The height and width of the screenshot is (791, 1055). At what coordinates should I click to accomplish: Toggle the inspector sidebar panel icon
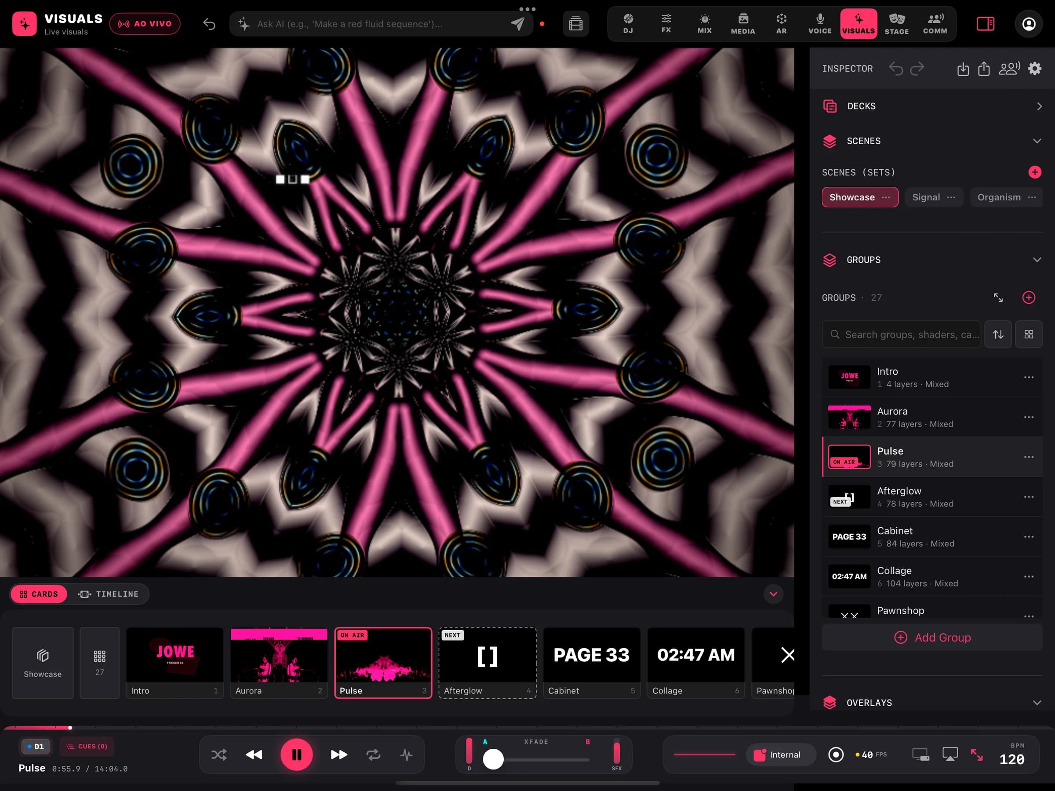tap(986, 24)
